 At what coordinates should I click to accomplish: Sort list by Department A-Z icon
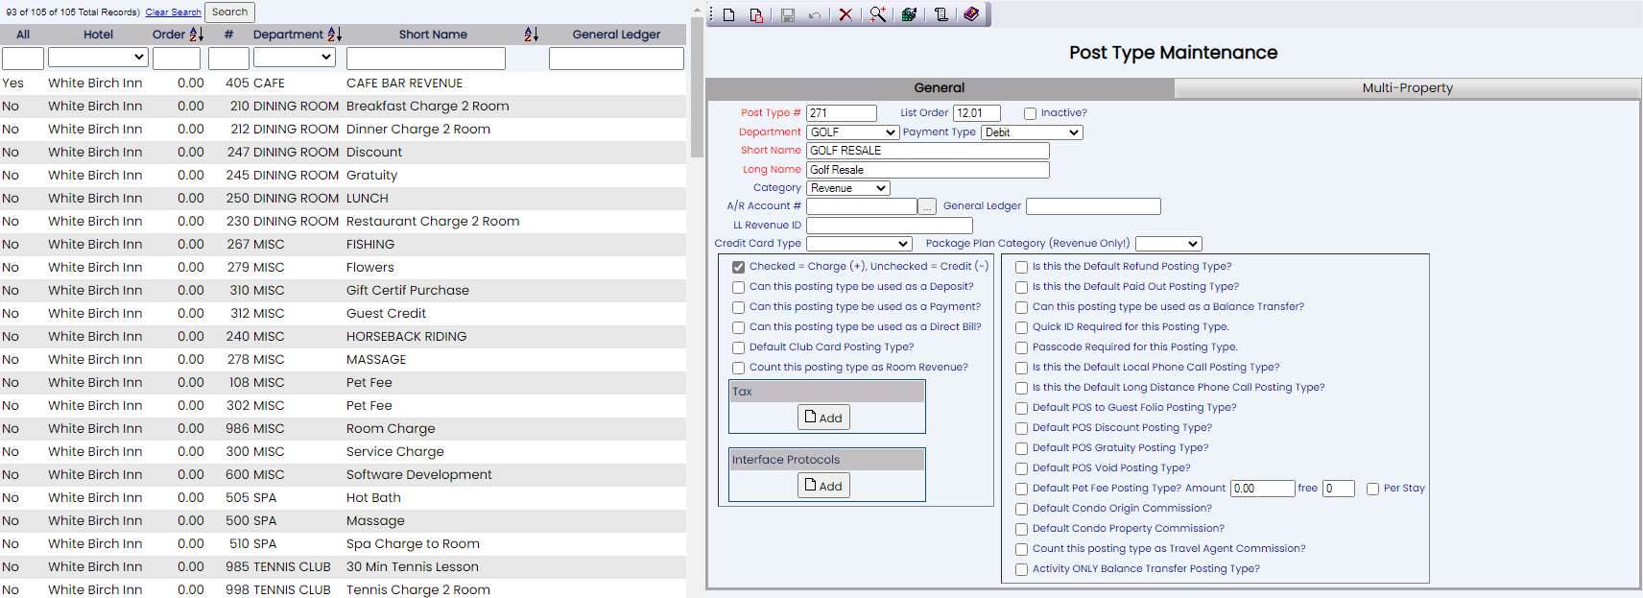334,35
